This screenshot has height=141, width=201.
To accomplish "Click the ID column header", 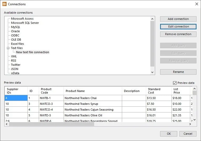I will click(x=33, y=91).
